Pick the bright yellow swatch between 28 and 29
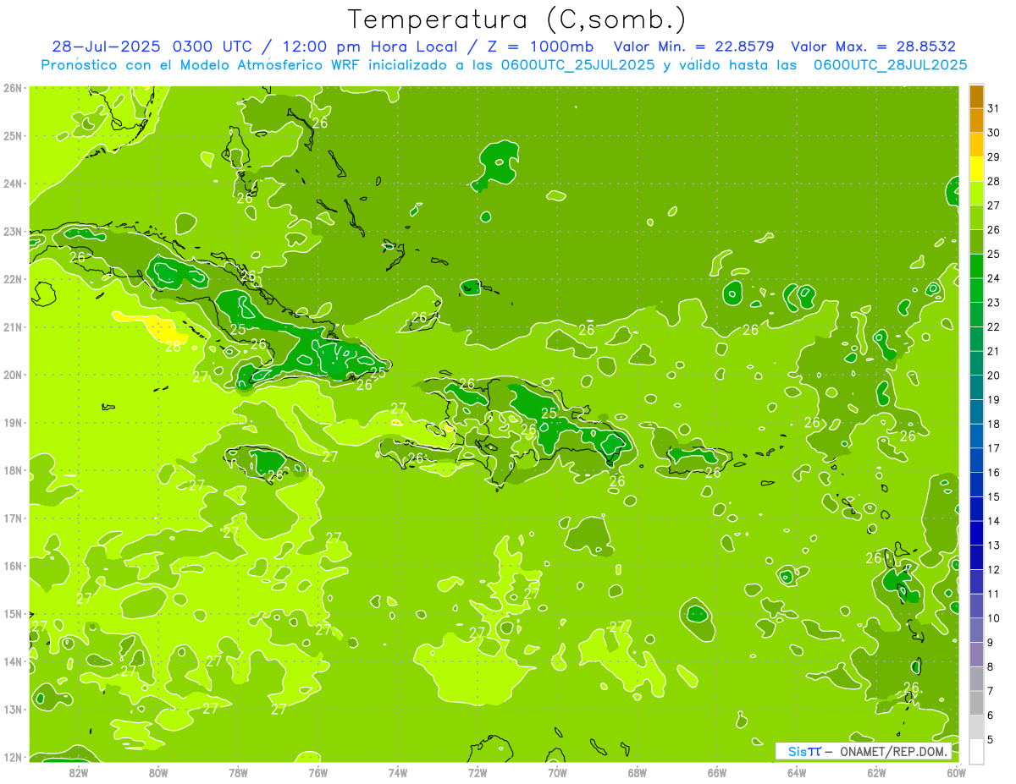The height and width of the screenshot is (784, 1016). point(977,169)
